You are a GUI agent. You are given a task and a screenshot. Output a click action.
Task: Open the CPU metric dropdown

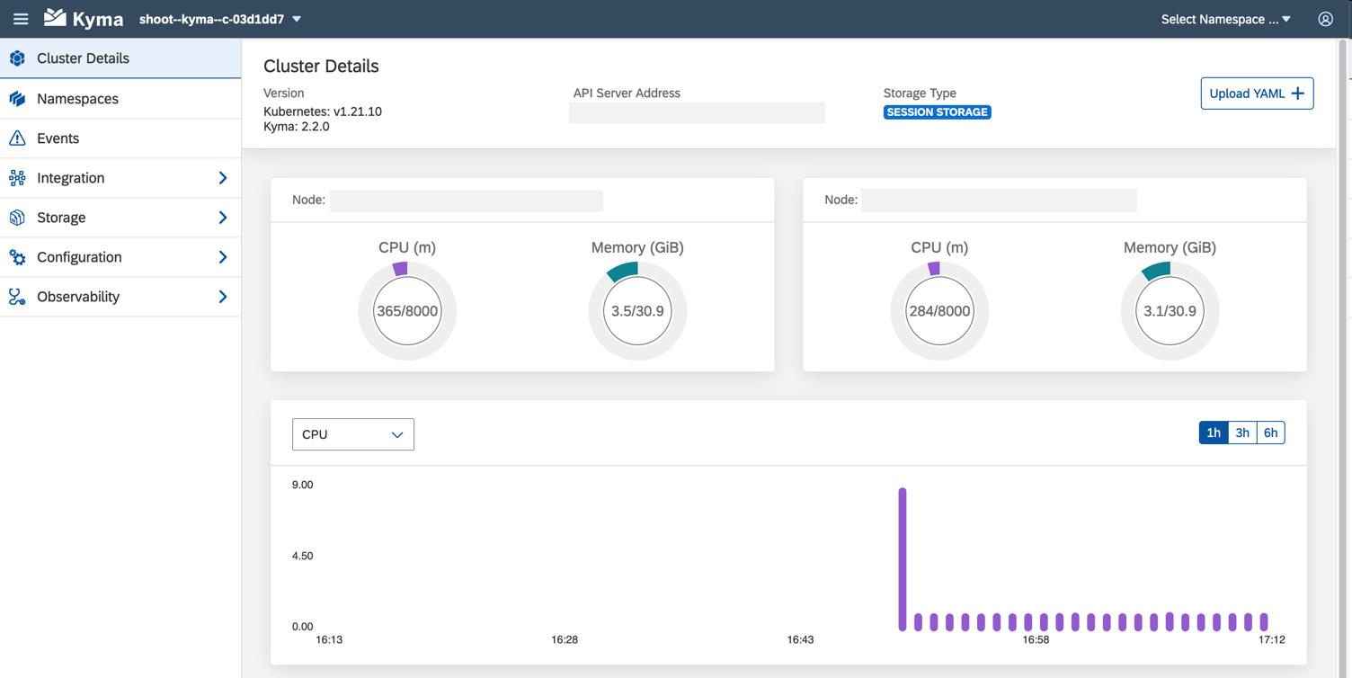353,434
